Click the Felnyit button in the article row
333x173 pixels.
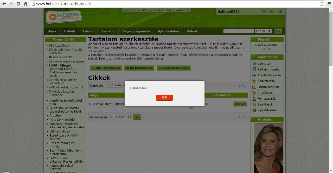point(240,104)
